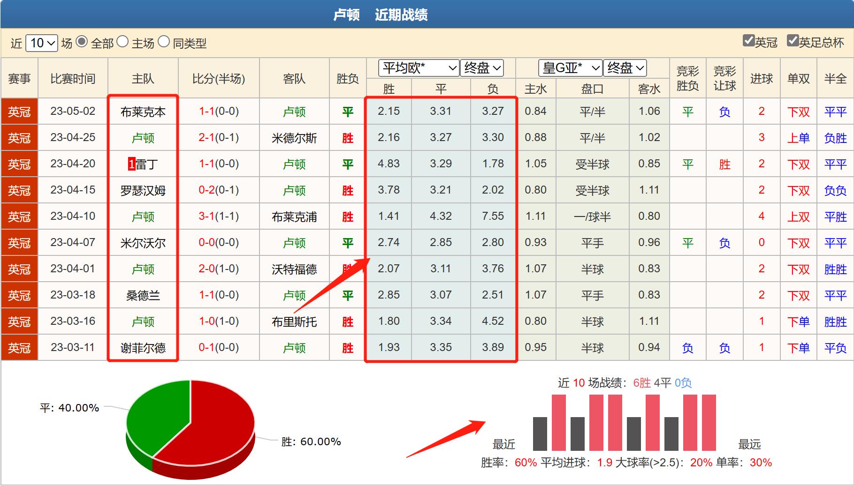Open the match count dropdown showing 10
This screenshot has width=854, height=486.
click(41, 42)
